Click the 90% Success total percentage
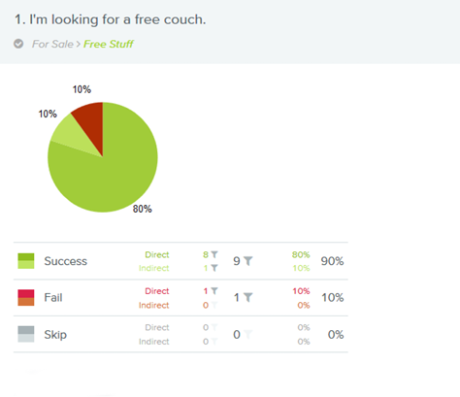This screenshot has width=460, height=397. tap(332, 261)
